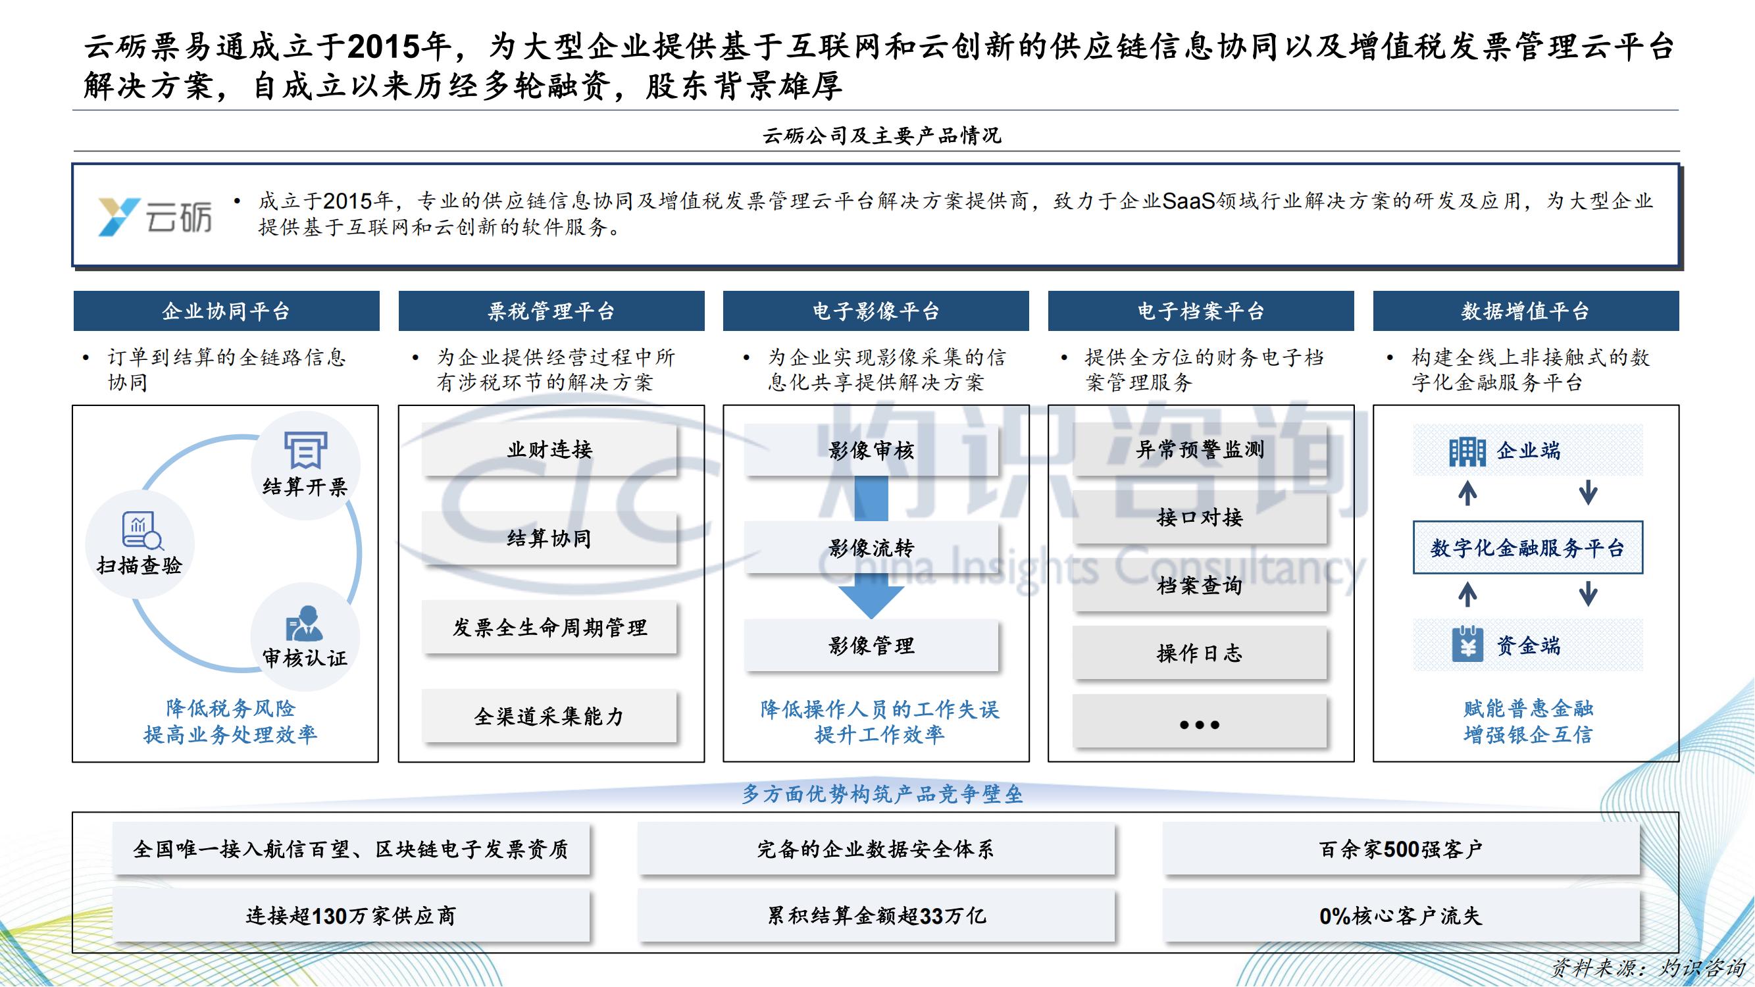Click the 档案查询 box
Screen dimensions: 1755x987
coord(1200,585)
